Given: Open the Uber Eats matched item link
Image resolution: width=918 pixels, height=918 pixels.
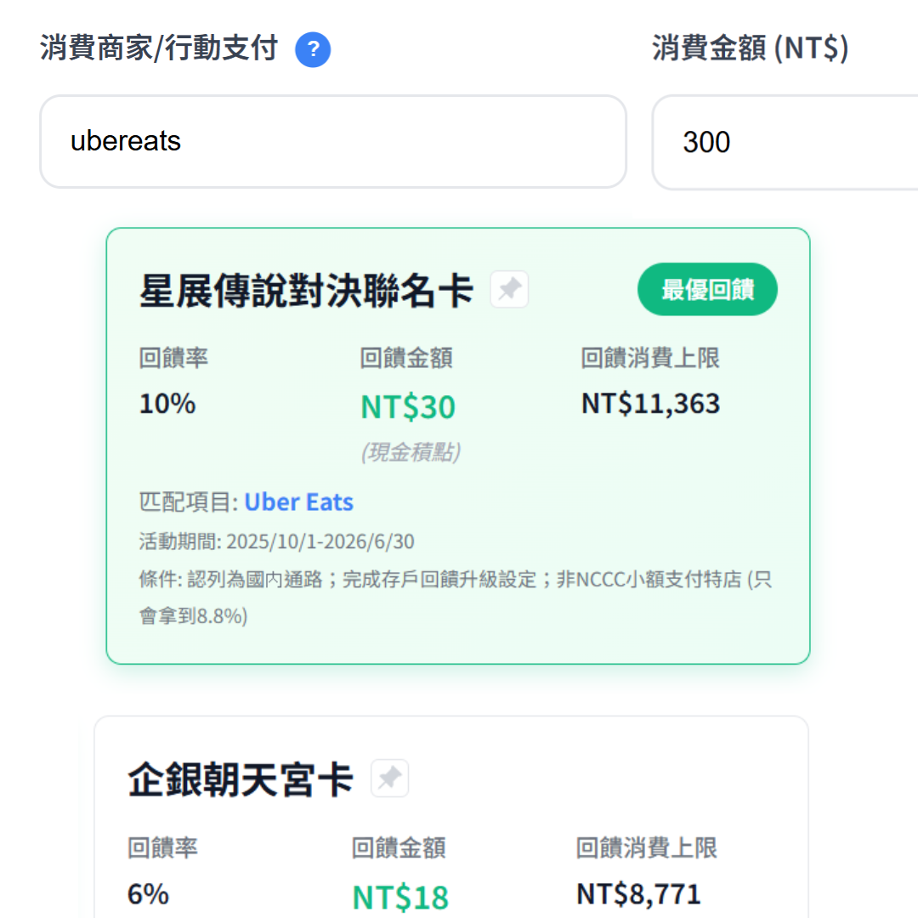Looking at the screenshot, I should pos(298,501).
